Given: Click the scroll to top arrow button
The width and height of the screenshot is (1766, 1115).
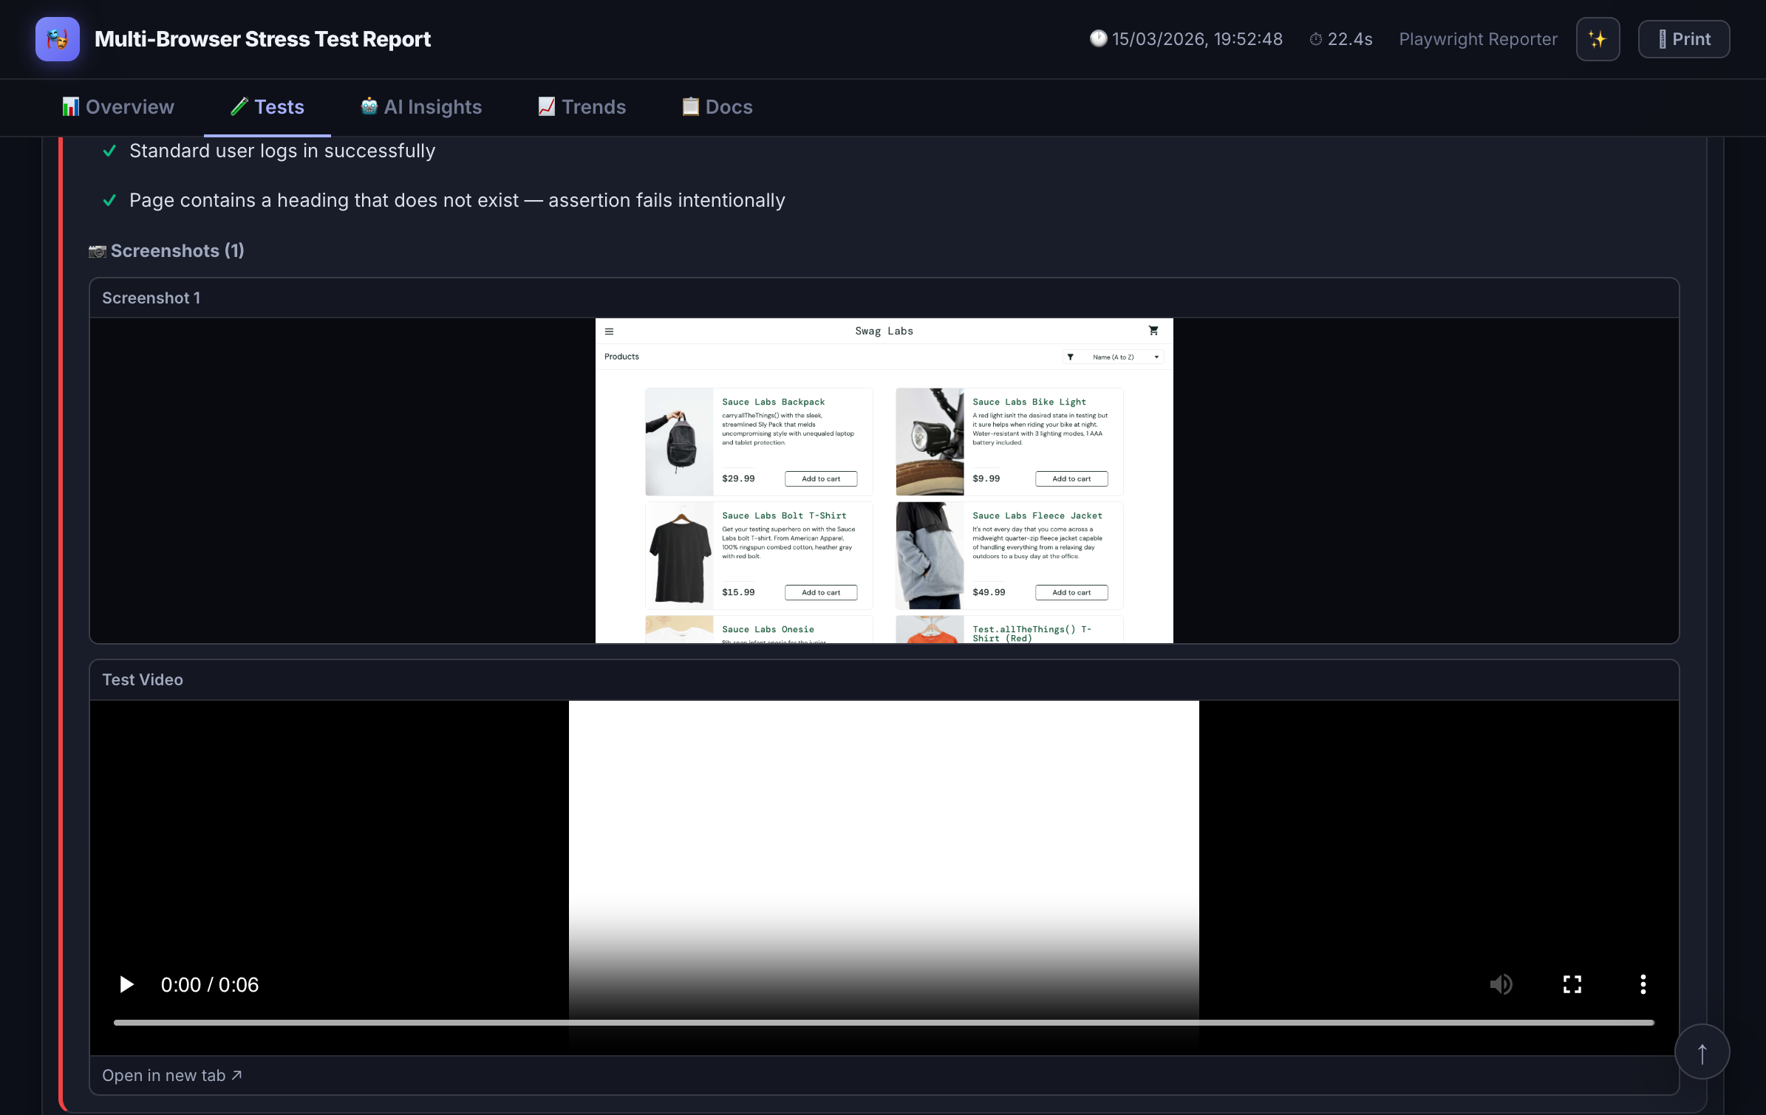Looking at the screenshot, I should [1702, 1052].
